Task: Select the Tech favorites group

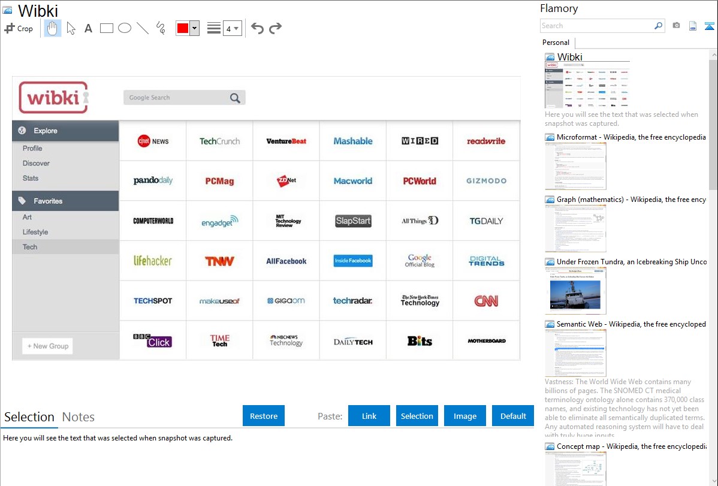Action: click(x=65, y=247)
